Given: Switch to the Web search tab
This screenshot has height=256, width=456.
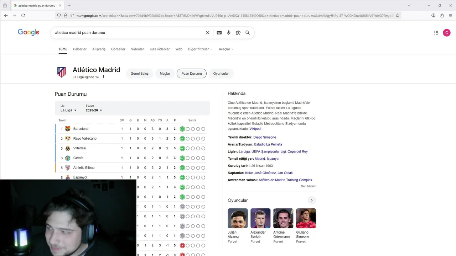Looking at the screenshot, I should tap(179, 49).
